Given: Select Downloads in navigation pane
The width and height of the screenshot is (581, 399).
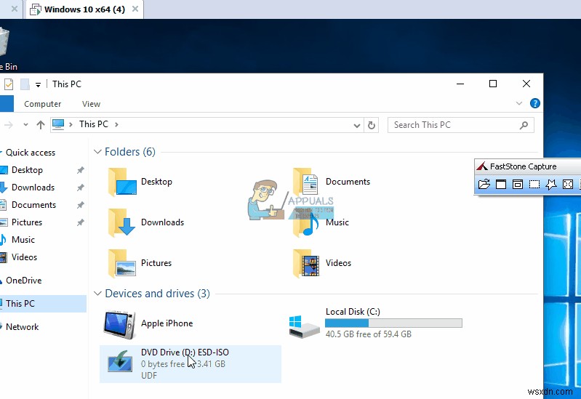Looking at the screenshot, I should [x=33, y=188].
